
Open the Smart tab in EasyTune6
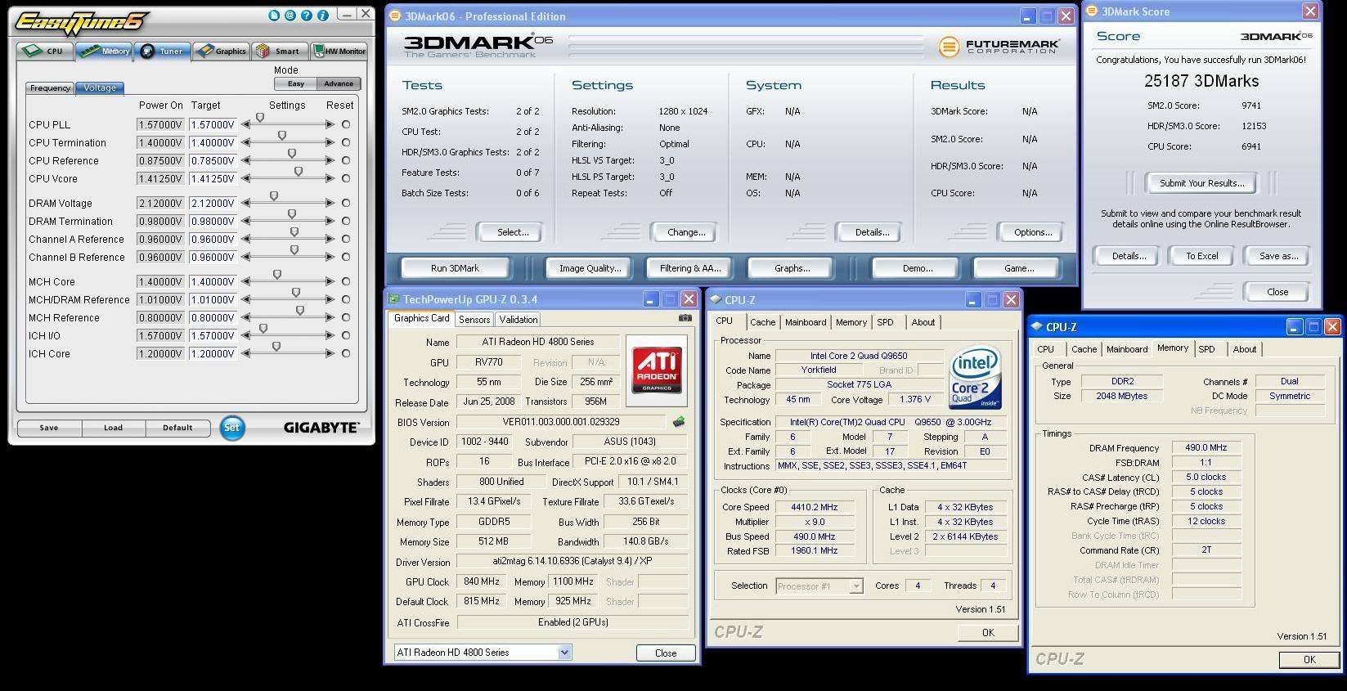coord(281,51)
